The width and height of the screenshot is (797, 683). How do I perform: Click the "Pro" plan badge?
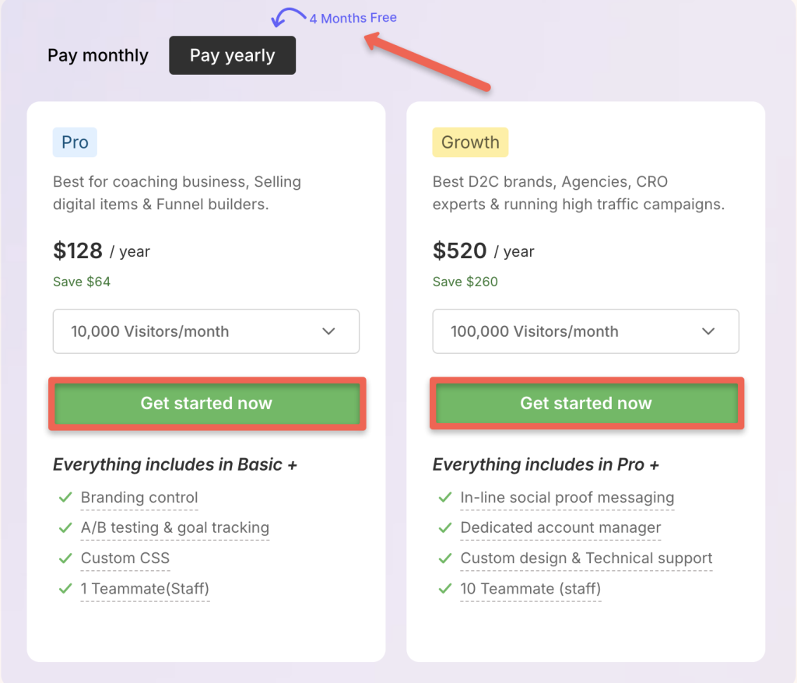click(74, 142)
